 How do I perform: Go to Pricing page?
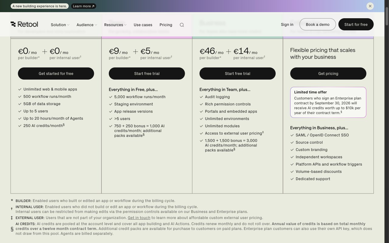pyautogui.click(x=166, y=25)
